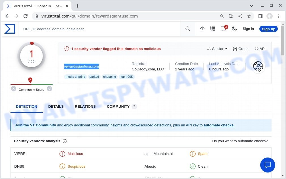Viewport: 286px width, 179px height.
Task: Click the media sharing tag
Action: pos(75,77)
